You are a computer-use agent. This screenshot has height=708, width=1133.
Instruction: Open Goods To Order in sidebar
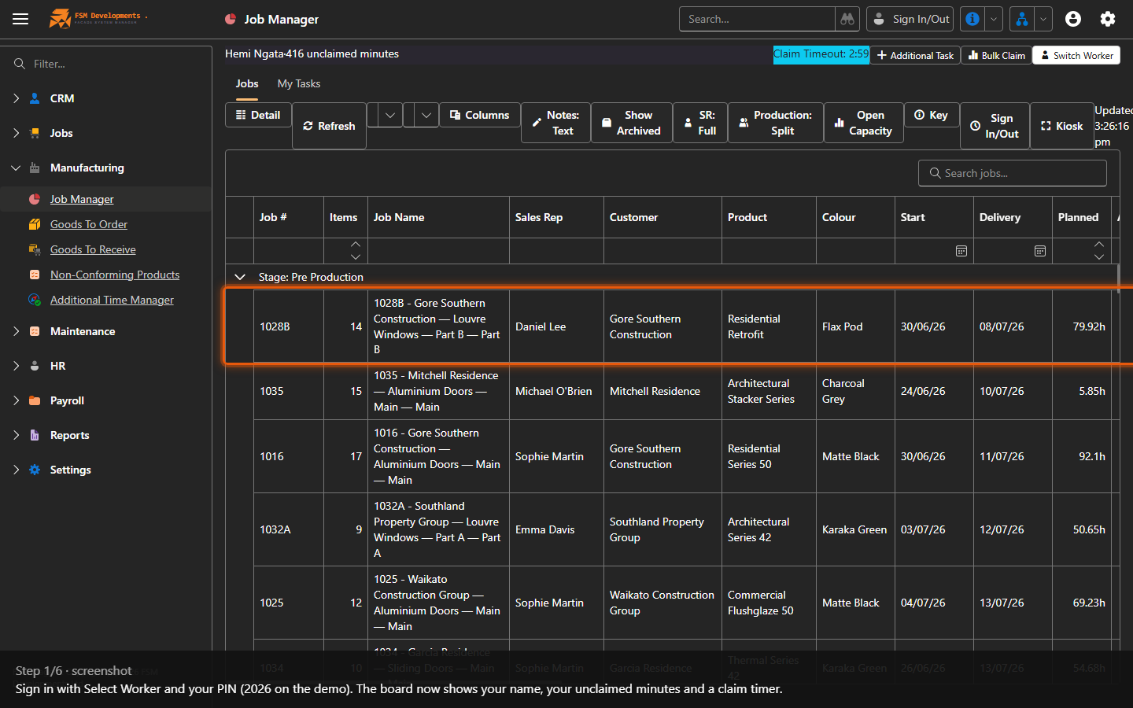(89, 224)
